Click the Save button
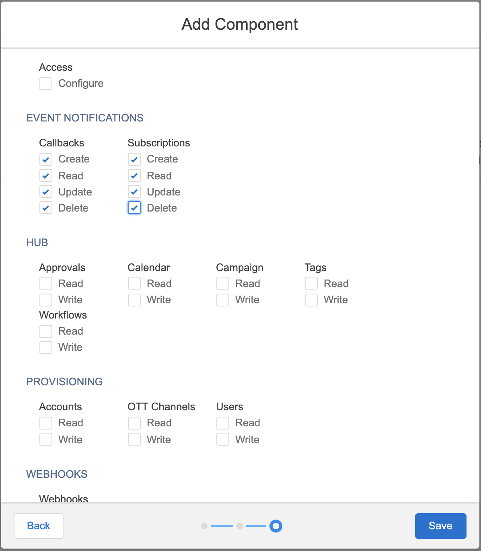The width and height of the screenshot is (481, 551). click(x=440, y=526)
